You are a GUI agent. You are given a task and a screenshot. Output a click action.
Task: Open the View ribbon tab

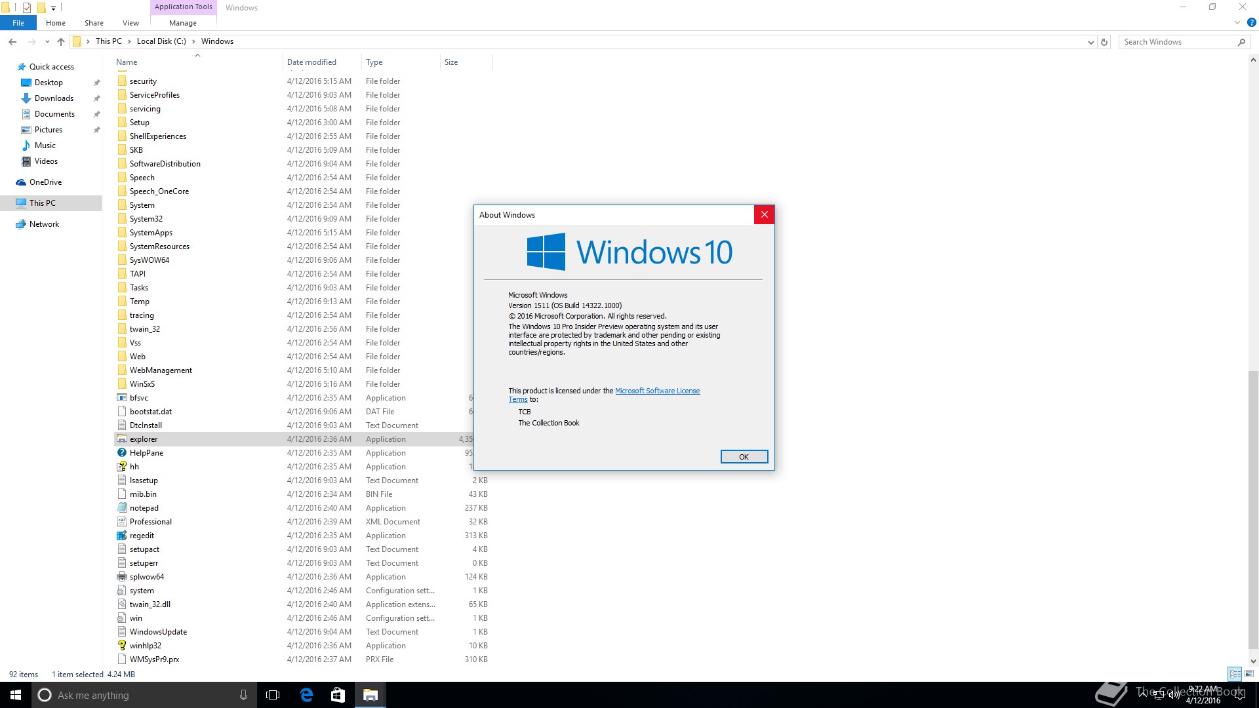[130, 23]
